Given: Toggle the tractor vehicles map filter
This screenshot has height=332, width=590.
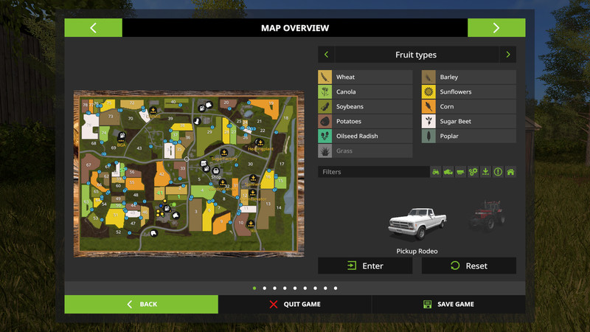Looking at the screenshot, I should [x=436, y=172].
